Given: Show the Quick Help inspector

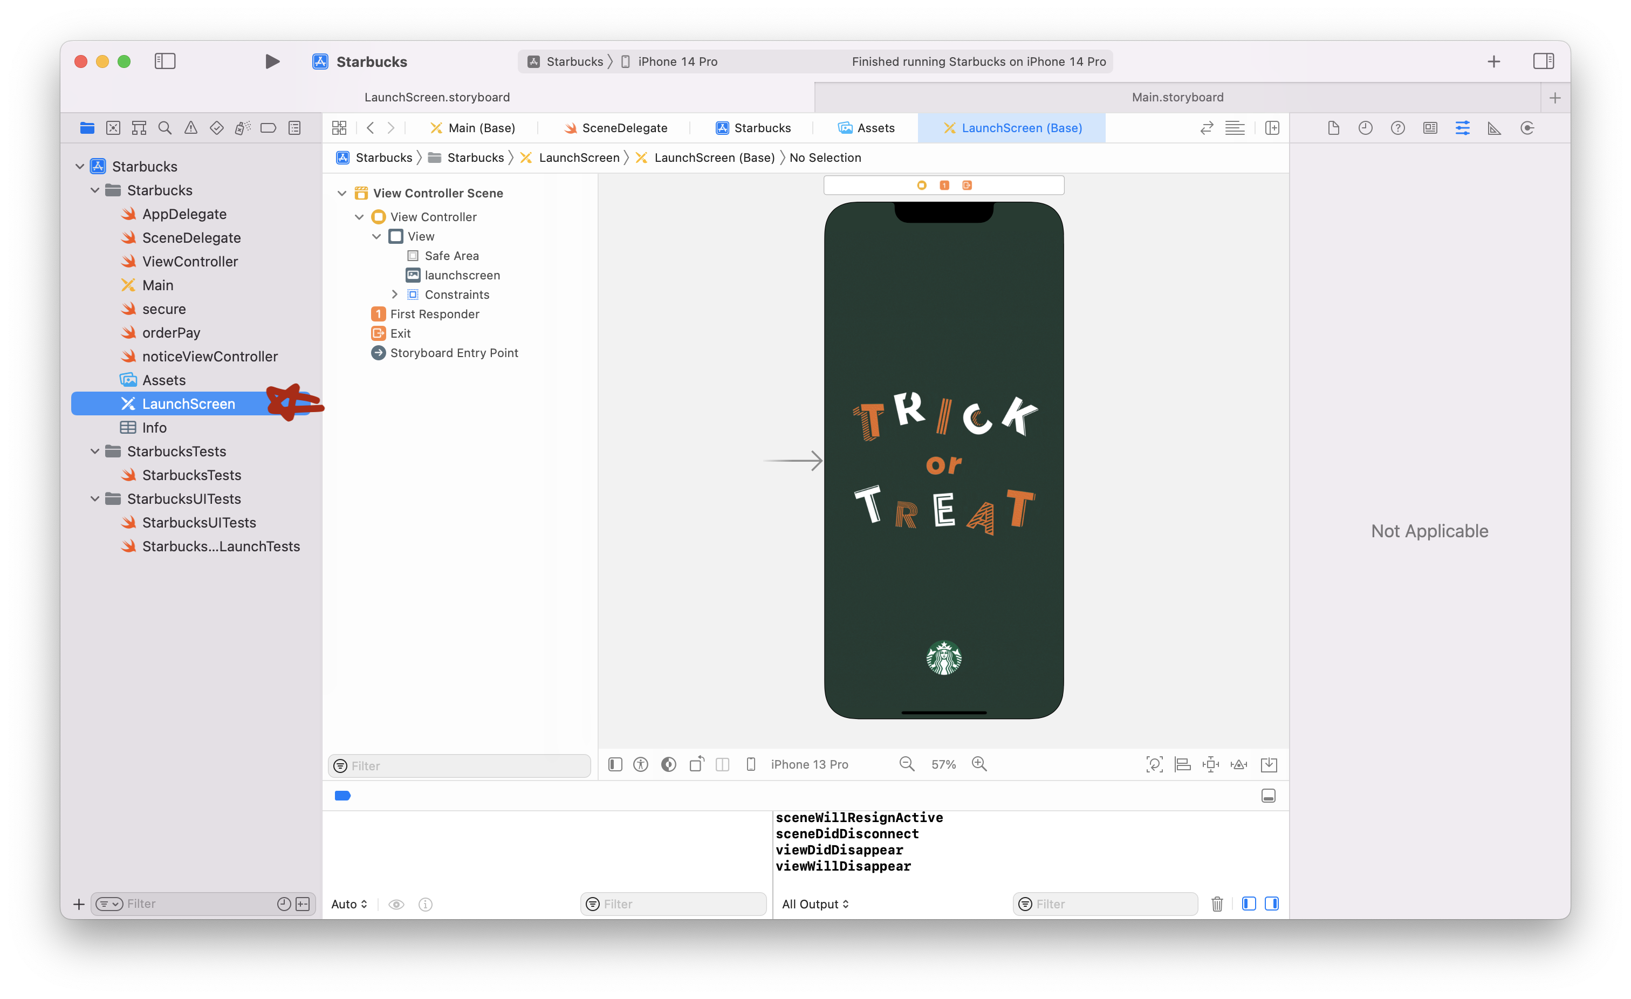Looking at the screenshot, I should point(1397,128).
